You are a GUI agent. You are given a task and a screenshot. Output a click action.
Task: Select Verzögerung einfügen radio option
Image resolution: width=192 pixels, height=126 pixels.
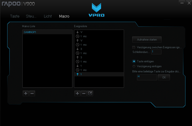[x=134, y=66]
